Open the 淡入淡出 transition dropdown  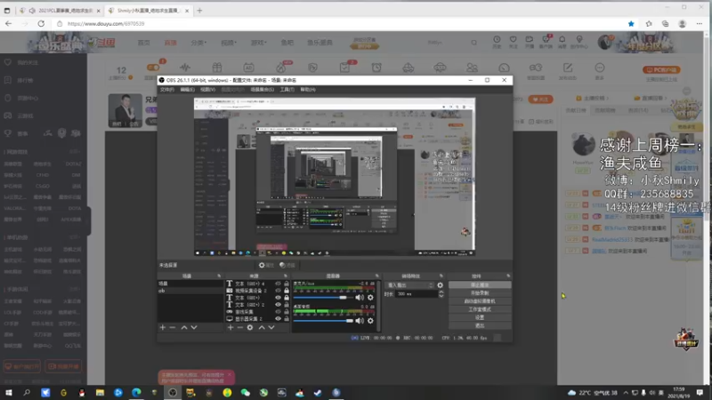click(x=409, y=285)
